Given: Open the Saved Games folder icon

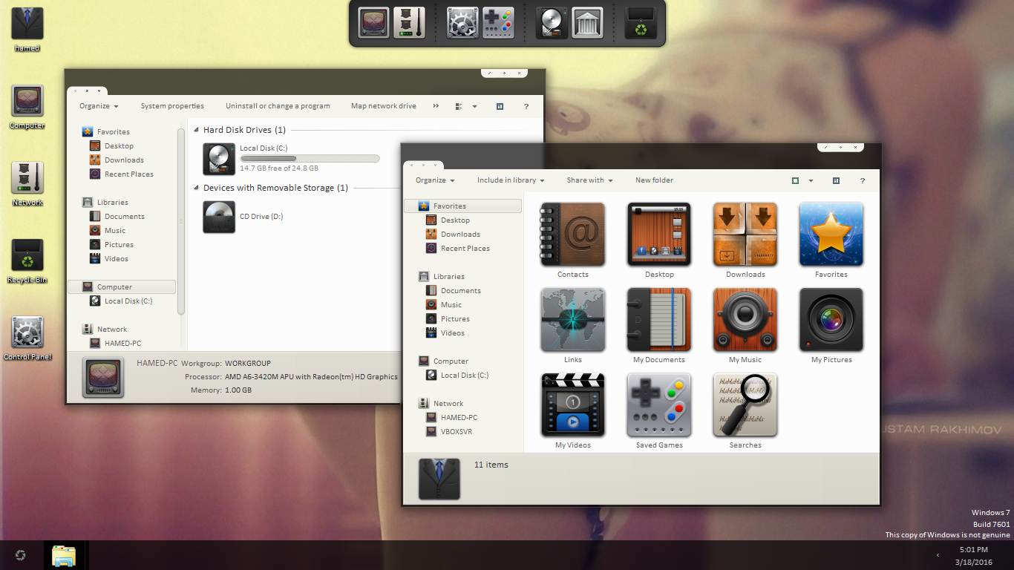Looking at the screenshot, I should click(658, 405).
